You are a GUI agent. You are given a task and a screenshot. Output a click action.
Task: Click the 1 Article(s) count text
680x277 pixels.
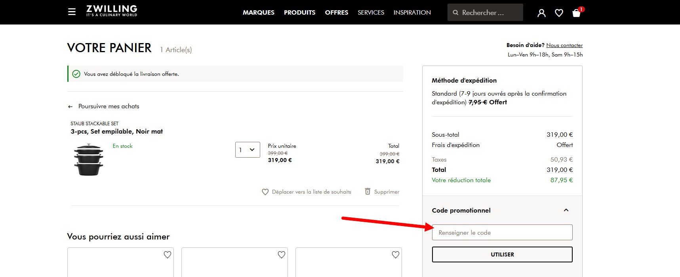[x=176, y=50]
